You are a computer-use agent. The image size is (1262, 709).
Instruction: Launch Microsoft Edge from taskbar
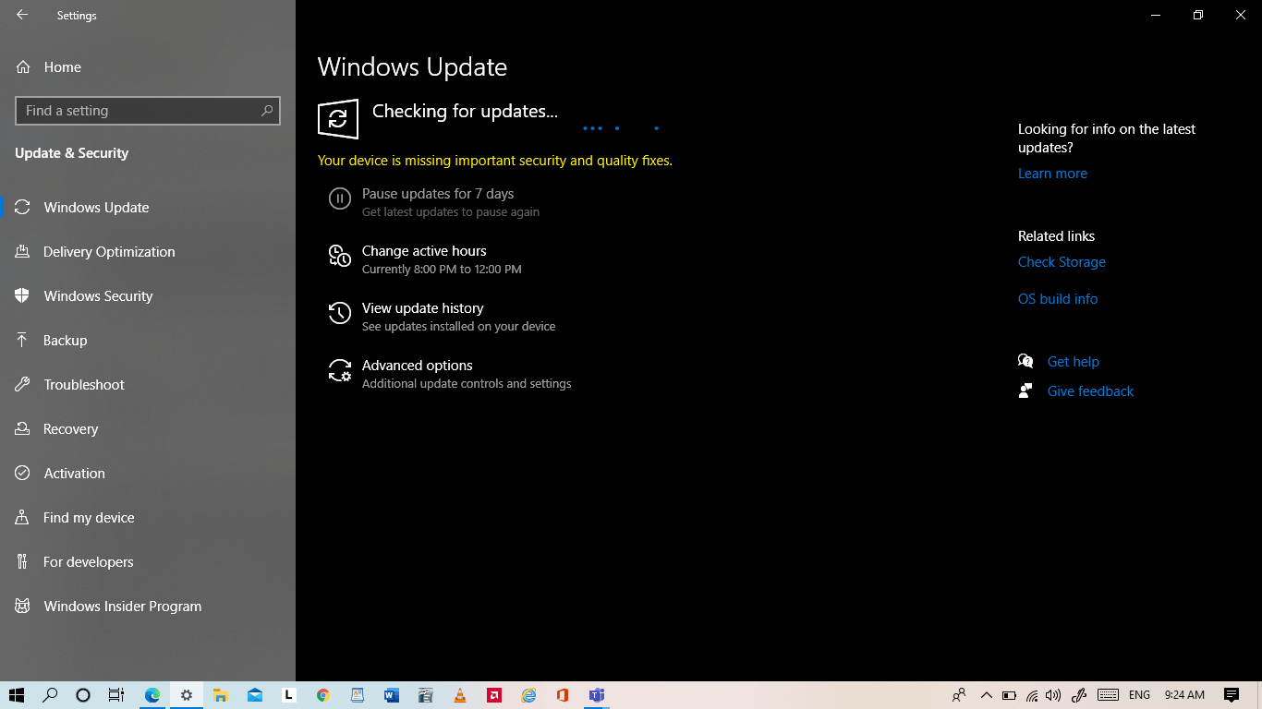[152, 695]
